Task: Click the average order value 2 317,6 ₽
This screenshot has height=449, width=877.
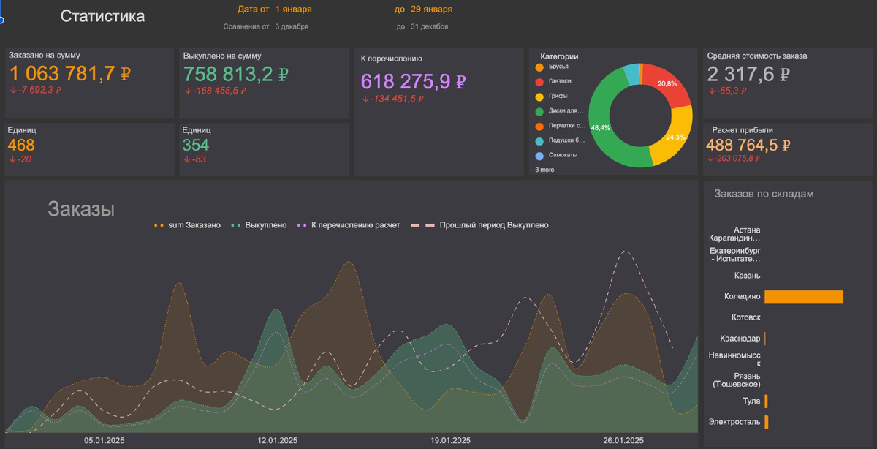Action: point(751,74)
